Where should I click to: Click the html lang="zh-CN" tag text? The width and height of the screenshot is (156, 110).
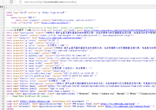click(x=36, y=12)
